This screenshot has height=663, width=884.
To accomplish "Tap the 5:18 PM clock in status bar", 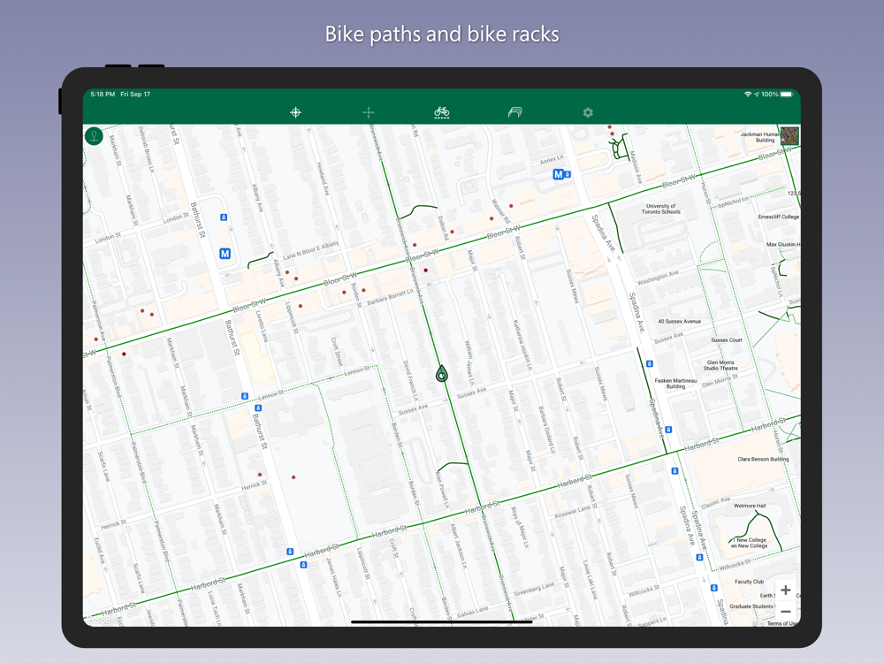I will tap(103, 95).
